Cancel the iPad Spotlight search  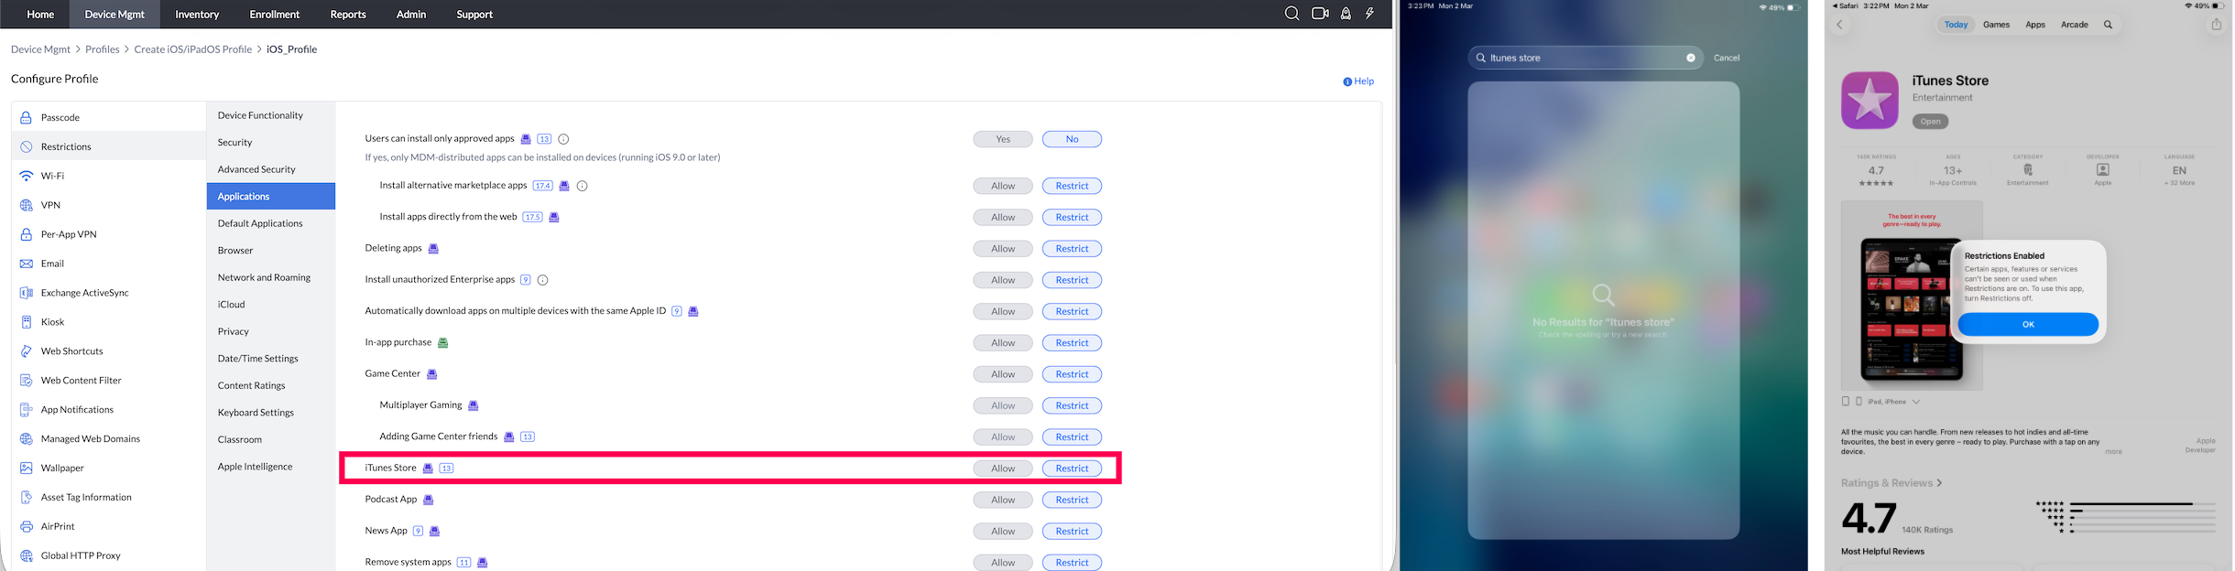pyautogui.click(x=1727, y=58)
